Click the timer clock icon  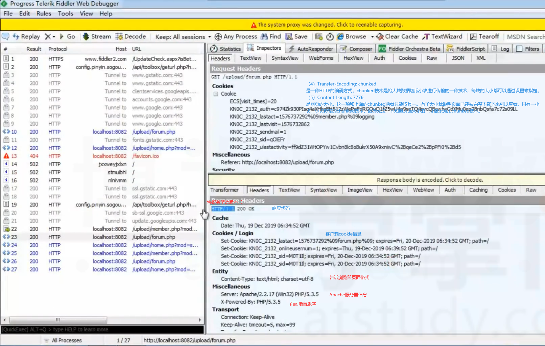pos(330,36)
